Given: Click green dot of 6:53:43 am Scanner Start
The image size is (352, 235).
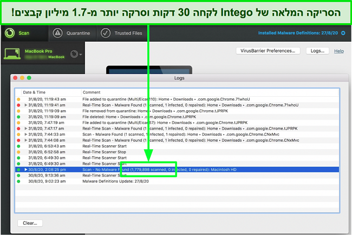Looking at the screenshot, I should coord(18,146).
